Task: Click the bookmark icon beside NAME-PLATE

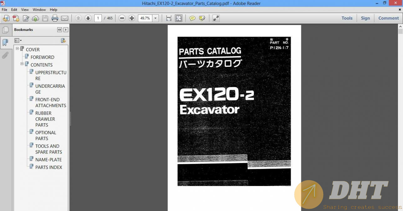Action: pos(32,159)
